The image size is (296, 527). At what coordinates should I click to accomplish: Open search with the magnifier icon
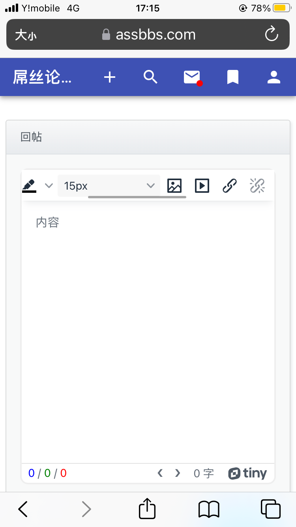coord(150,77)
